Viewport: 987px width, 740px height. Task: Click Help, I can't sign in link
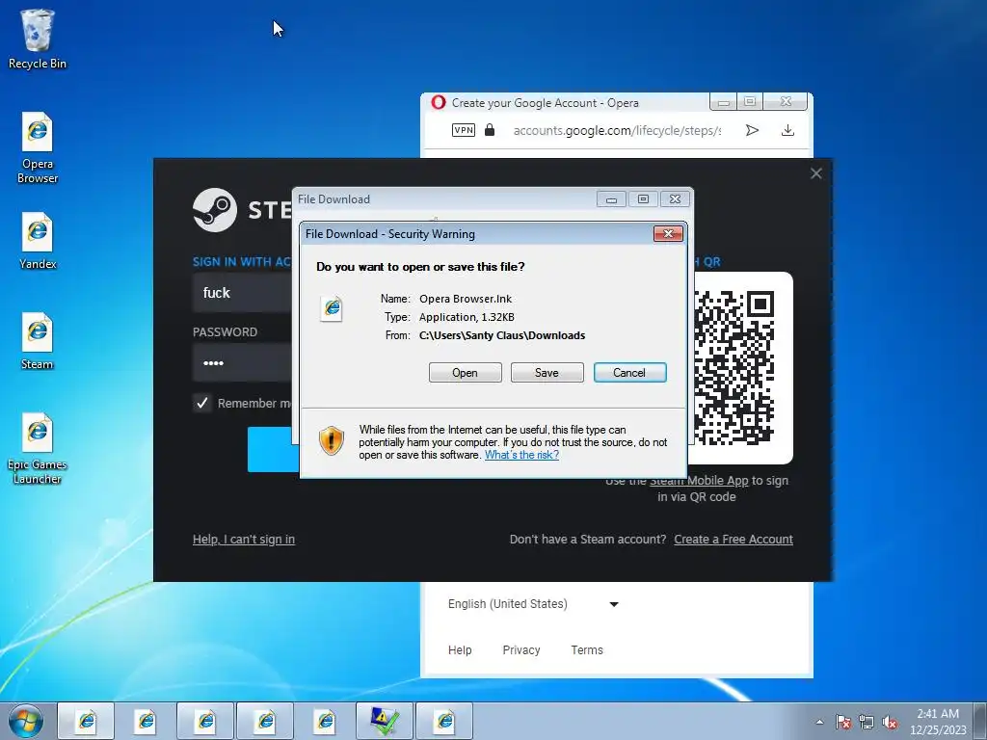(244, 540)
